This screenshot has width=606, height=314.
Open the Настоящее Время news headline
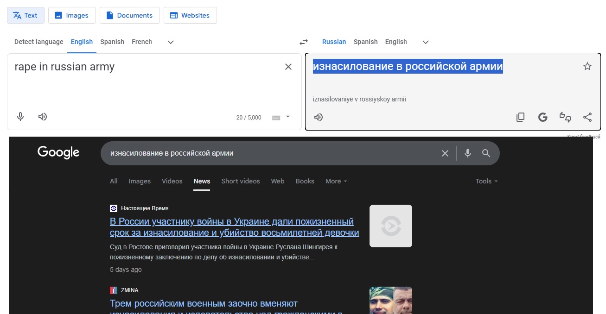pyautogui.click(x=235, y=227)
